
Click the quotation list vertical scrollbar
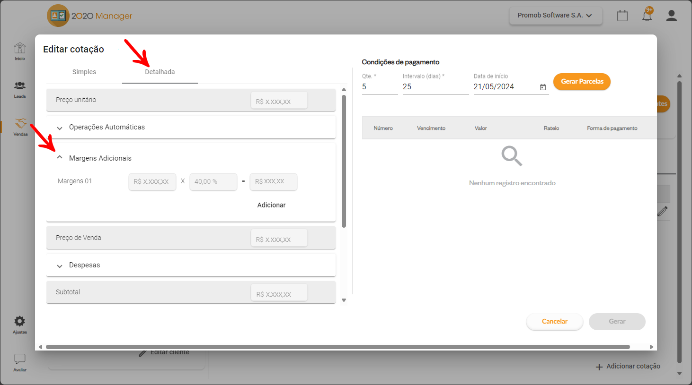pyautogui.click(x=344, y=162)
